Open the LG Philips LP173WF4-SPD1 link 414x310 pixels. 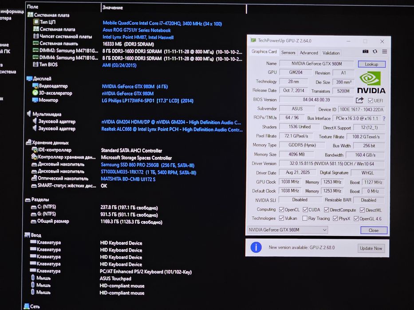[x=148, y=101]
